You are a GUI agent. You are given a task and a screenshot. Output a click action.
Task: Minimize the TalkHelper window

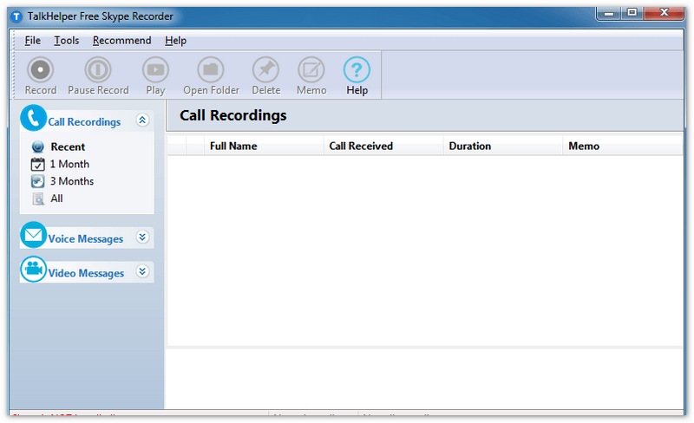(609, 13)
